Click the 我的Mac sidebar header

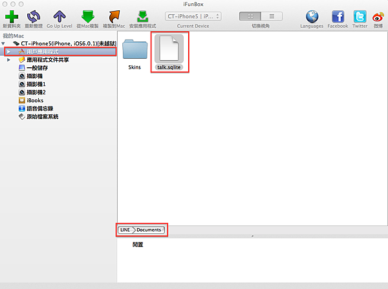click(14, 36)
